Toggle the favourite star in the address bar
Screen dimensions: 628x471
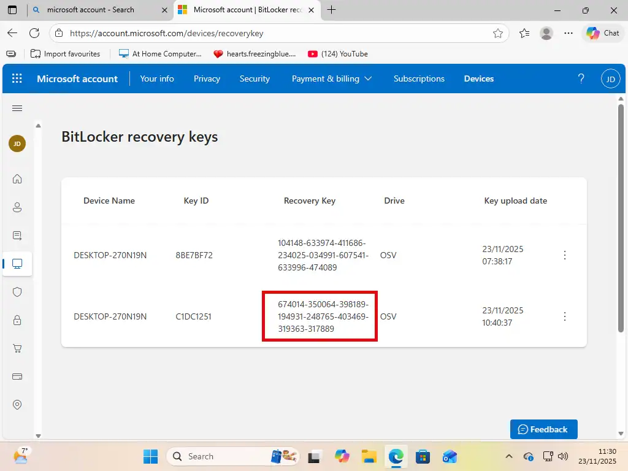coord(499,33)
